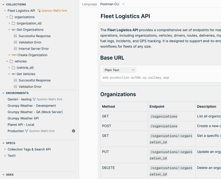Collapse the SPECS section chevron

(x=3, y=143)
